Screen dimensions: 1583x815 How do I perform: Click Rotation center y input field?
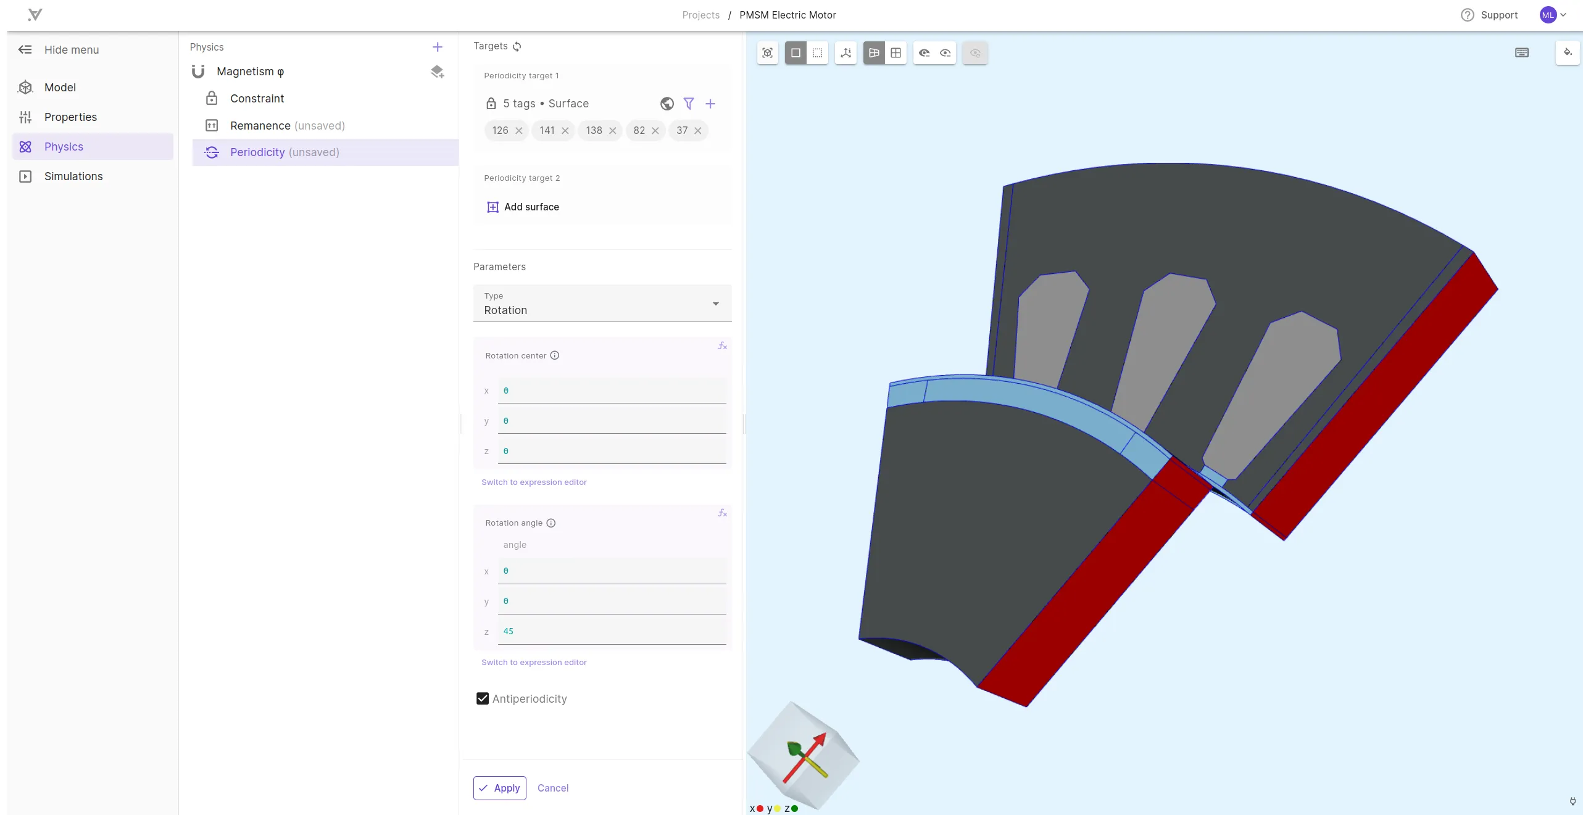tap(612, 421)
